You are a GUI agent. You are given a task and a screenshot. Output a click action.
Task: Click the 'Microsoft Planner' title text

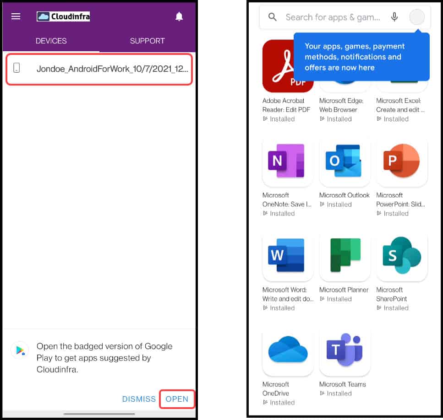[344, 290]
